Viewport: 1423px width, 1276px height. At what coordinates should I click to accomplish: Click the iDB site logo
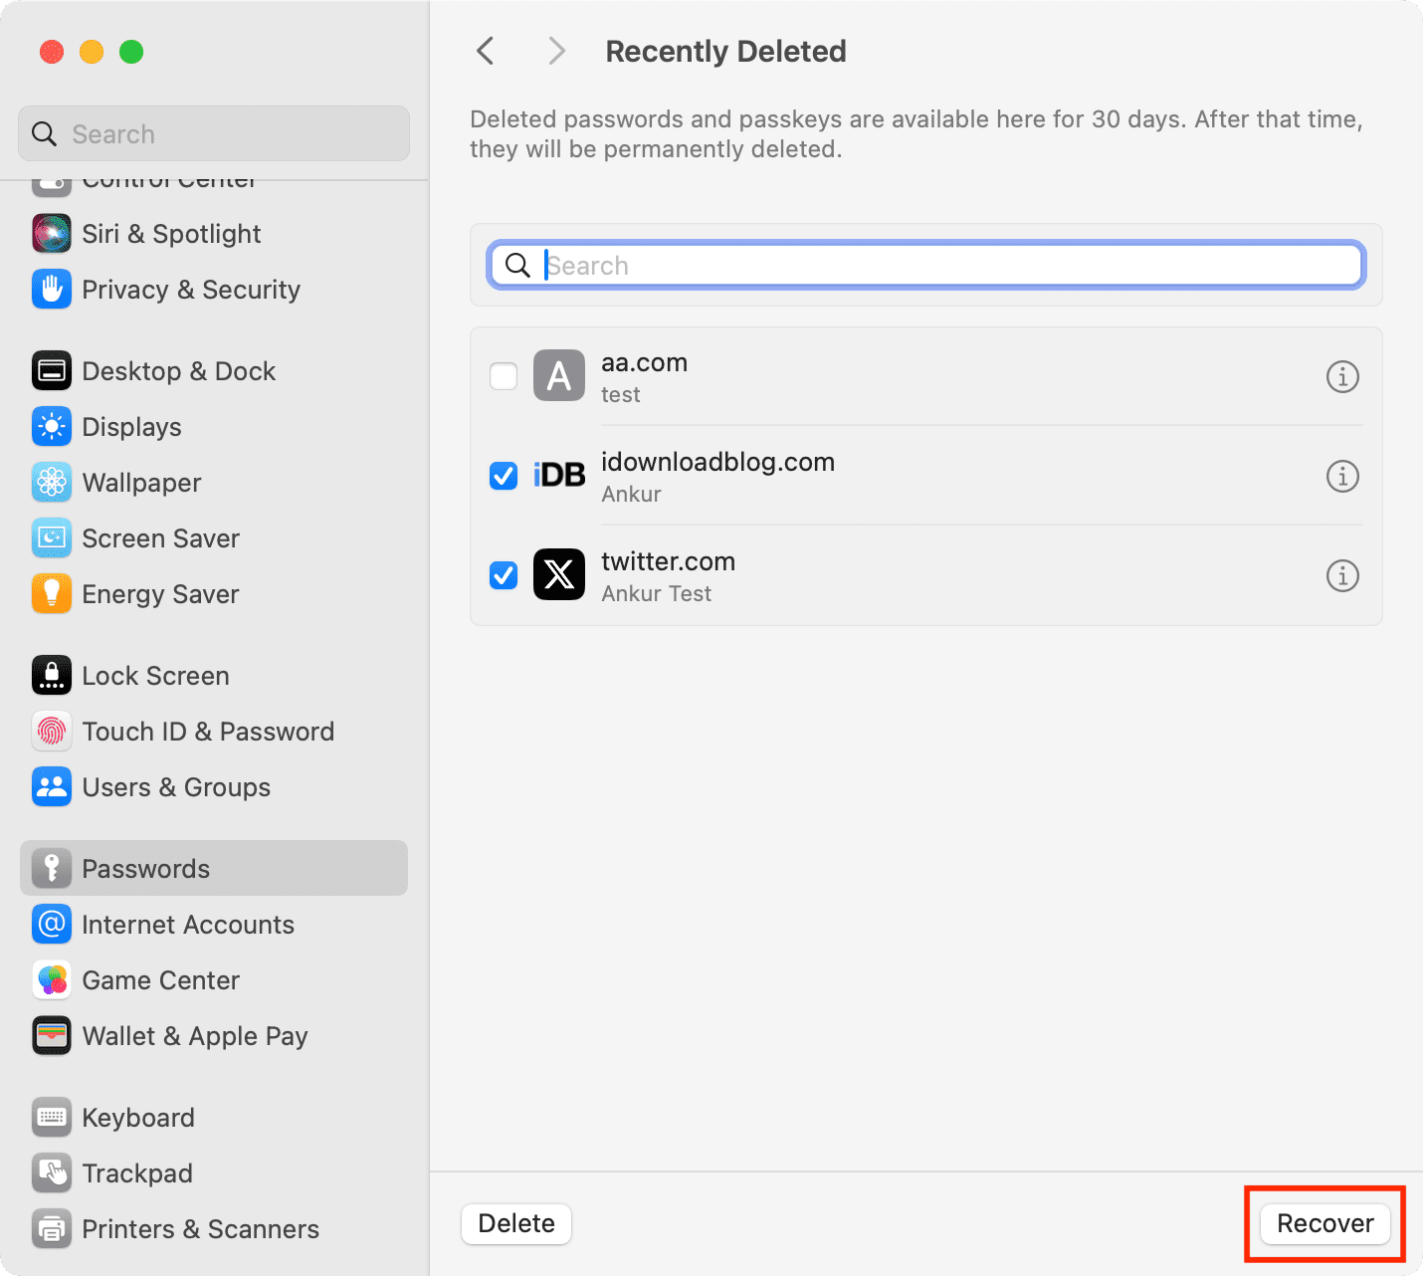[x=559, y=475]
